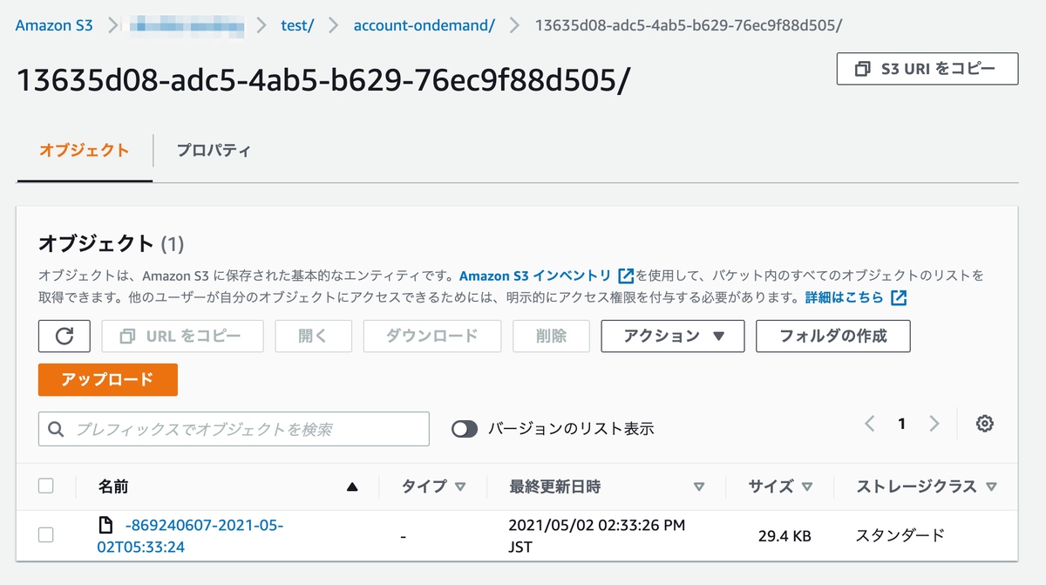The width and height of the screenshot is (1046, 585).
Task: Click the 2021/05/02 02:33:26 PM JST date cell
Action: [596, 536]
